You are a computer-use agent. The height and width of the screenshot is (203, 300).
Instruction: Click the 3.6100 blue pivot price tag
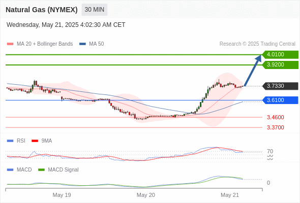280,100
